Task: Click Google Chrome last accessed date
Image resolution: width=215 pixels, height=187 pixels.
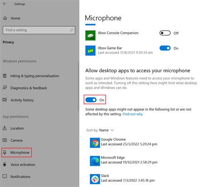Action: tap(129, 144)
